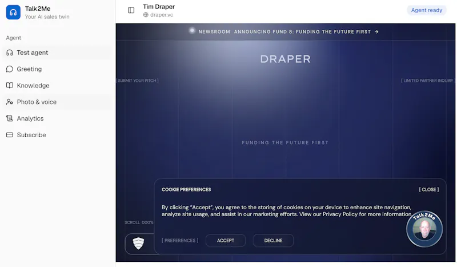Screen dimensions: 457x267
Task: Toggle the sidebar panel icon
Action: coord(131,10)
